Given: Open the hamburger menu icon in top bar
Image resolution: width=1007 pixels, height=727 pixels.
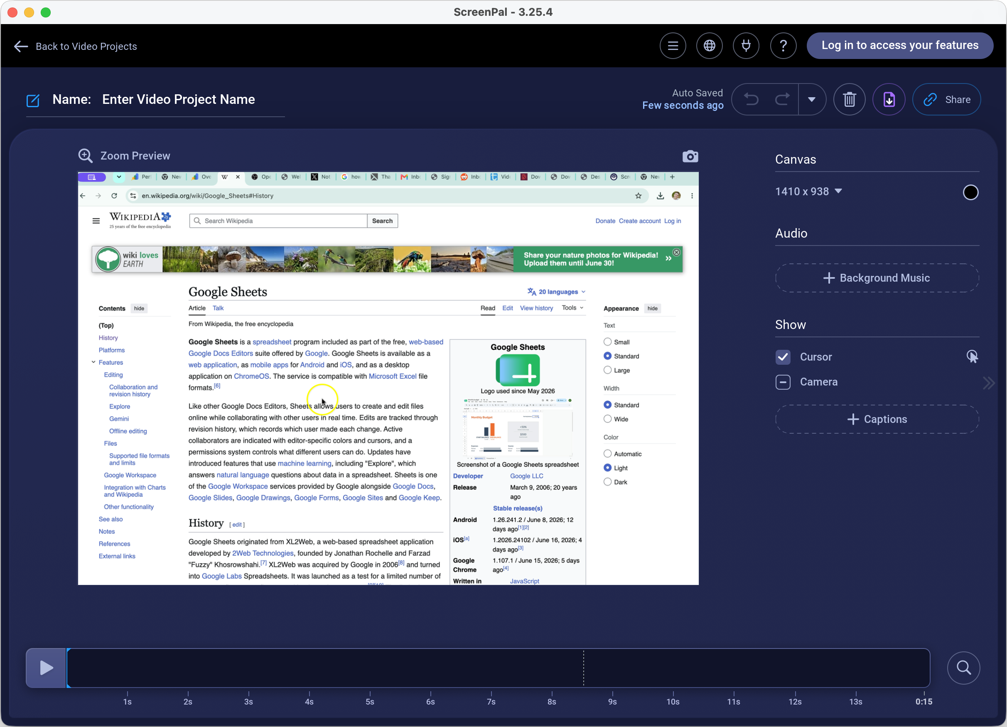Looking at the screenshot, I should tap(673, 45).
